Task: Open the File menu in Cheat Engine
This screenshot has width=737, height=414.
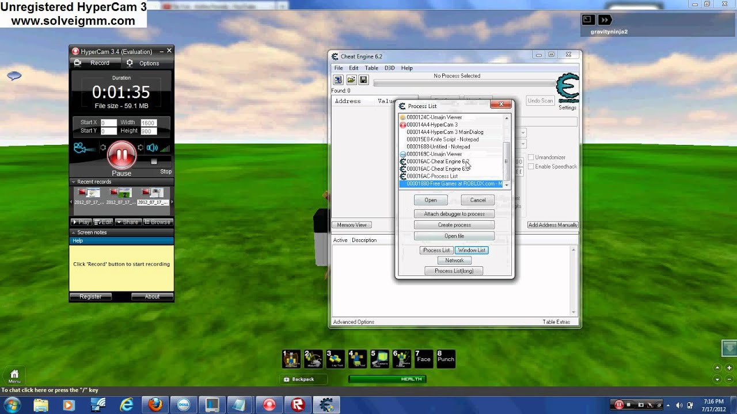Action: coord(339,68)
